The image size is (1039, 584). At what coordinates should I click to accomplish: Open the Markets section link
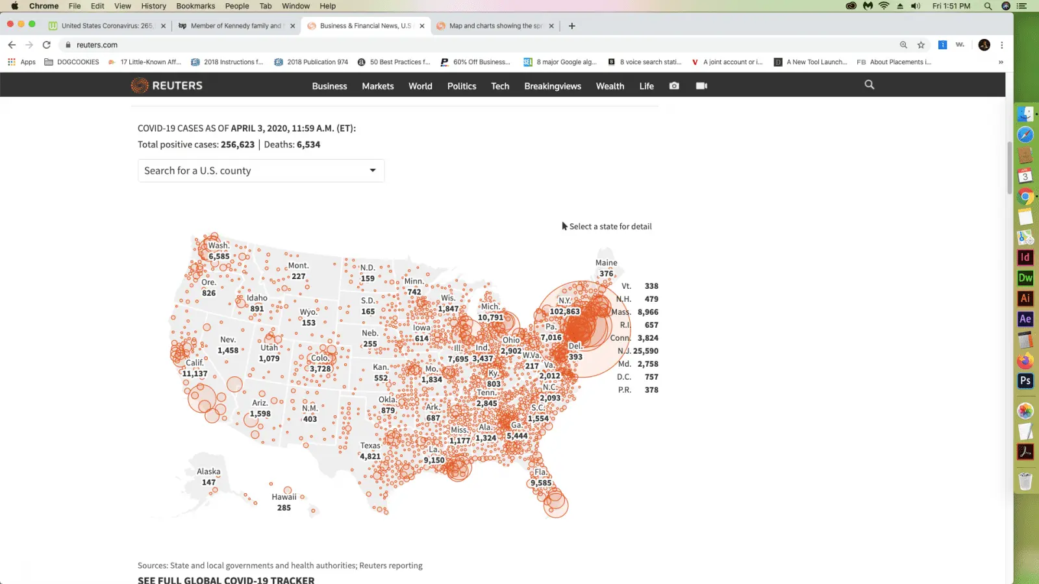click(x=378, y=86)
